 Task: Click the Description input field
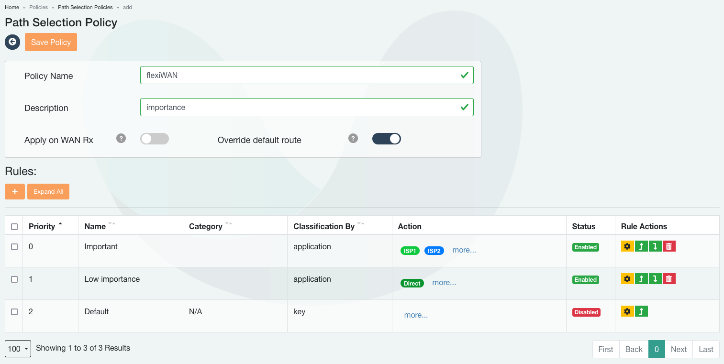point(307,107)
